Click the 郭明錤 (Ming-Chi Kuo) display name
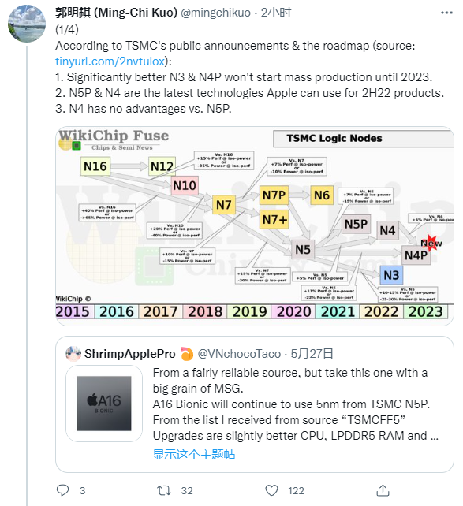463x506 pixels. (116, 13)
